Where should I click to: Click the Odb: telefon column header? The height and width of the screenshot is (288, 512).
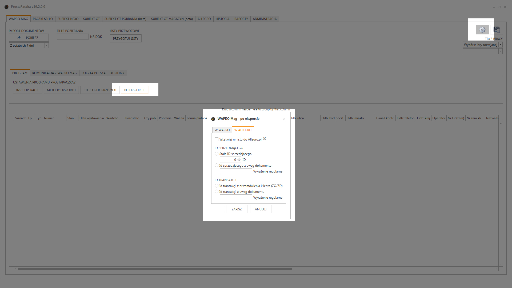406,118
